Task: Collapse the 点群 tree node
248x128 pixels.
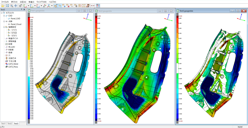Action: point(4,21)
